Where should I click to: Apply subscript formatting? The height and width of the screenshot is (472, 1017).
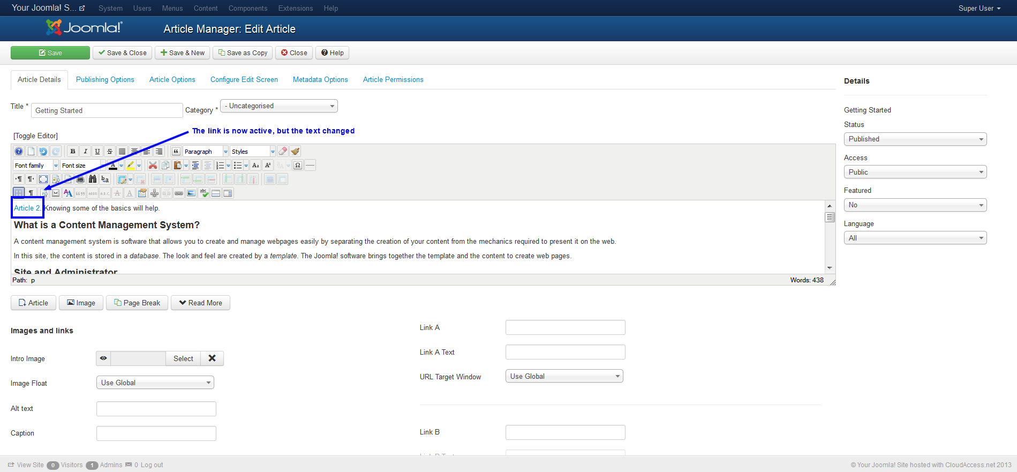tap(255, 166)
